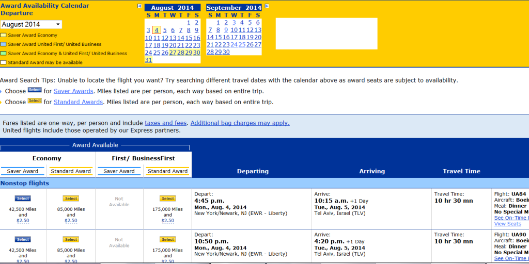Click the yellow Select icon in search tips
The height and width of the screenshot is (264, 529).
(x=35, y=101)
